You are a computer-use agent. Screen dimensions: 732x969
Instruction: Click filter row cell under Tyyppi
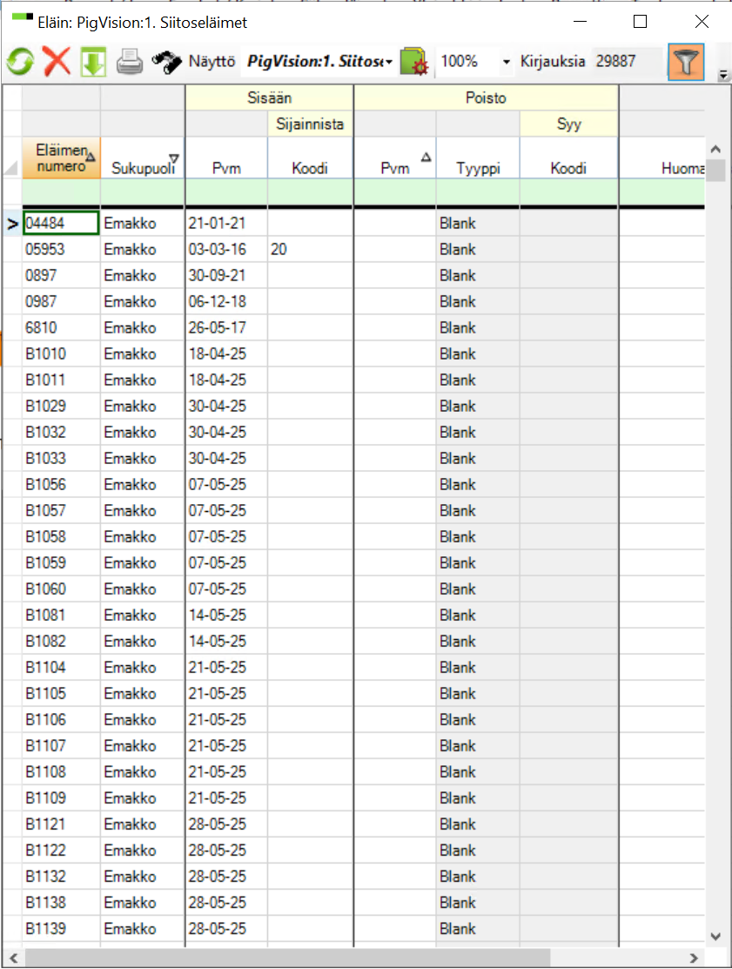click(x=478, y=192)
